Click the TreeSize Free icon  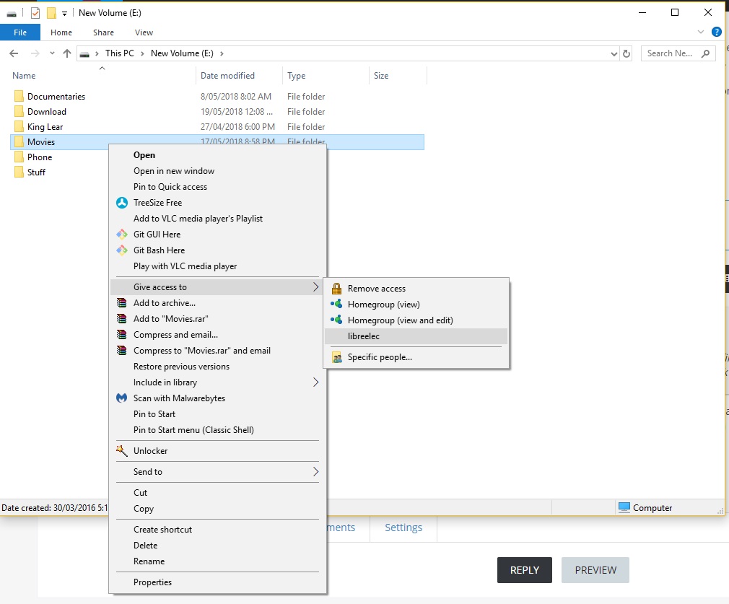tap(121, 203)
